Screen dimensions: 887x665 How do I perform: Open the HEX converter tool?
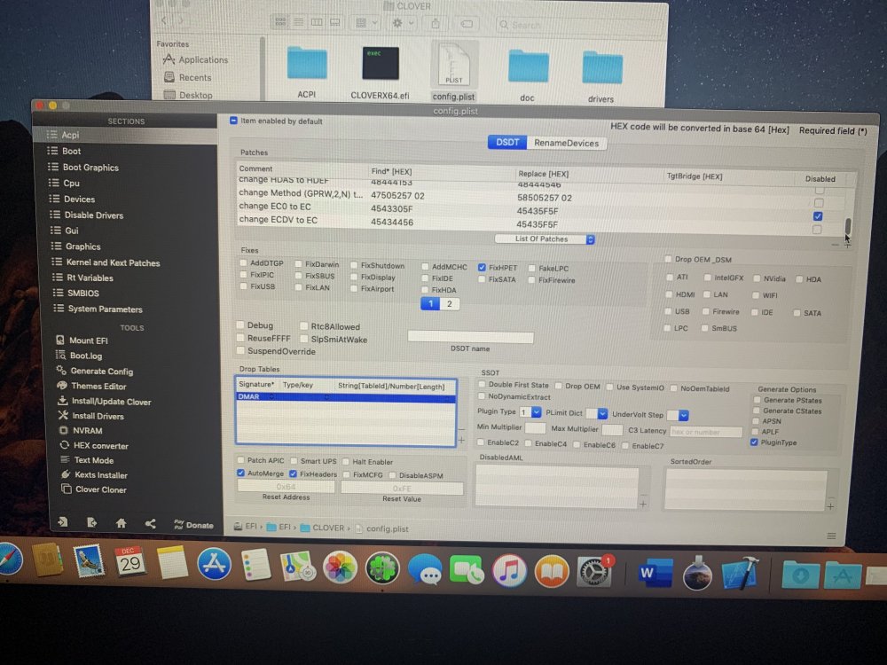coord(100,446)
